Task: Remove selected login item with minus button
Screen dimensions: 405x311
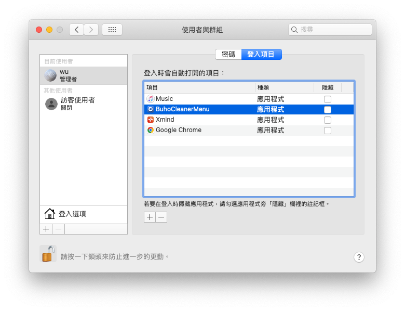Action: 161,217
